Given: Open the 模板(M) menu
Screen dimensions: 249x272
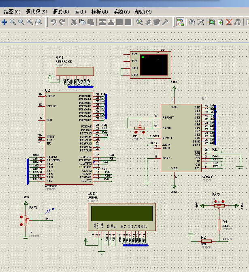Looking at the screenshot, I should tap(100, 12).
